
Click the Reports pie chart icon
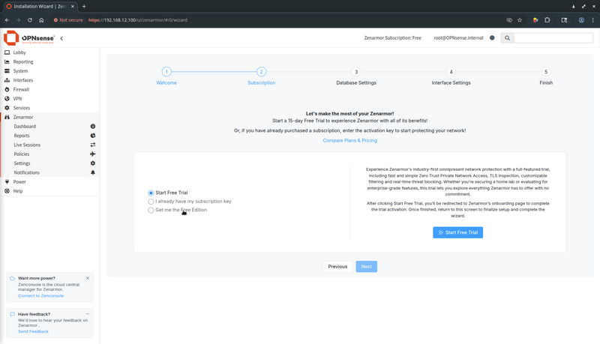pos(92,136)
